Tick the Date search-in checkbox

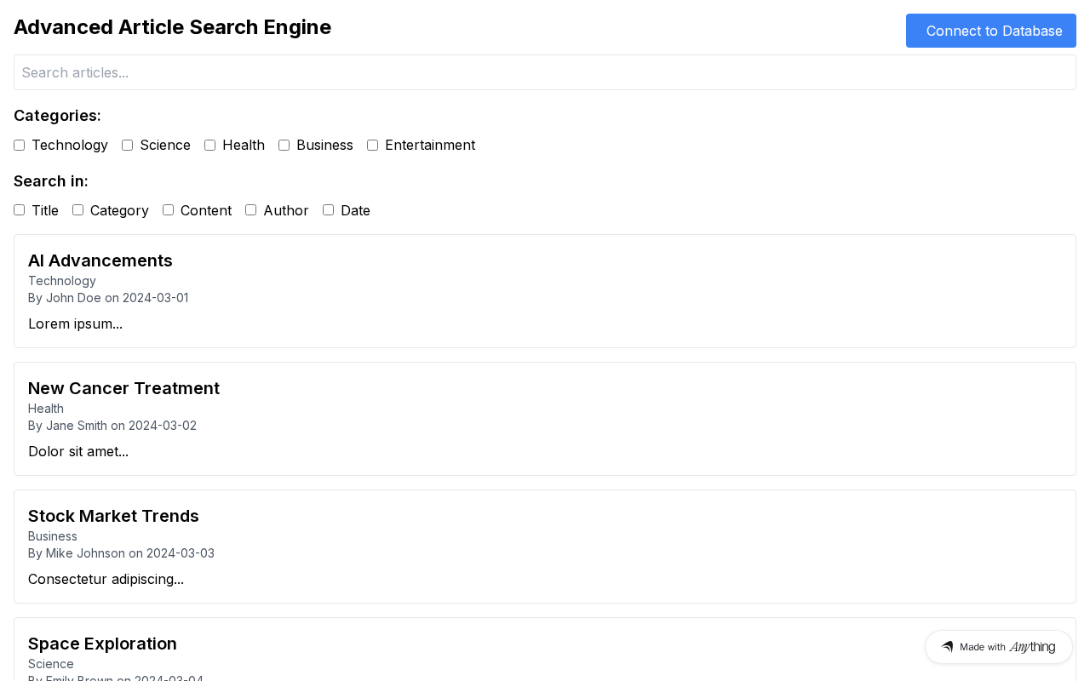(329, 210)
